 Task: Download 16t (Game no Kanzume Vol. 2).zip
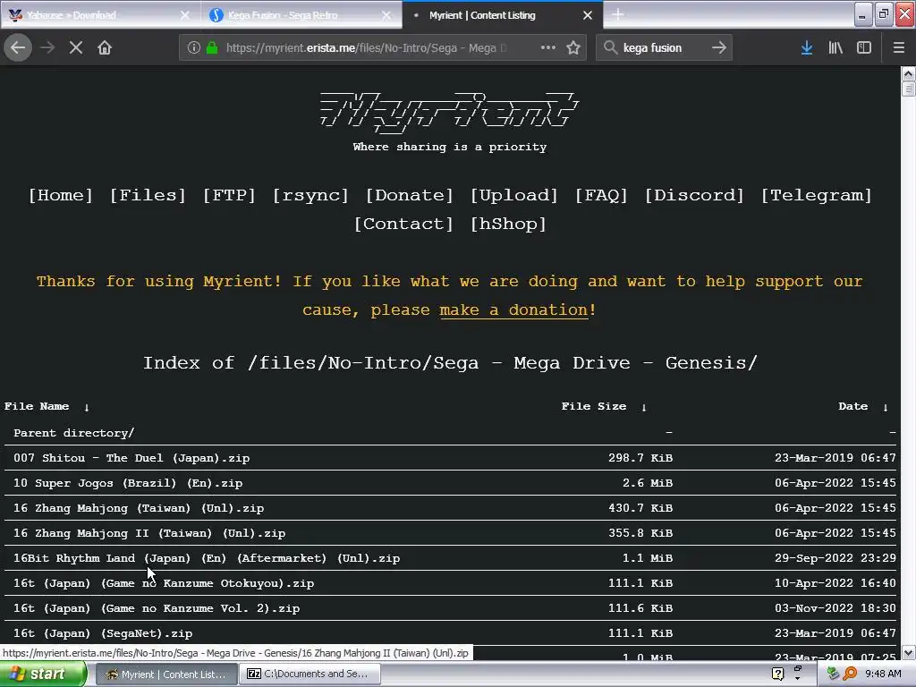(x=157, y=608)
